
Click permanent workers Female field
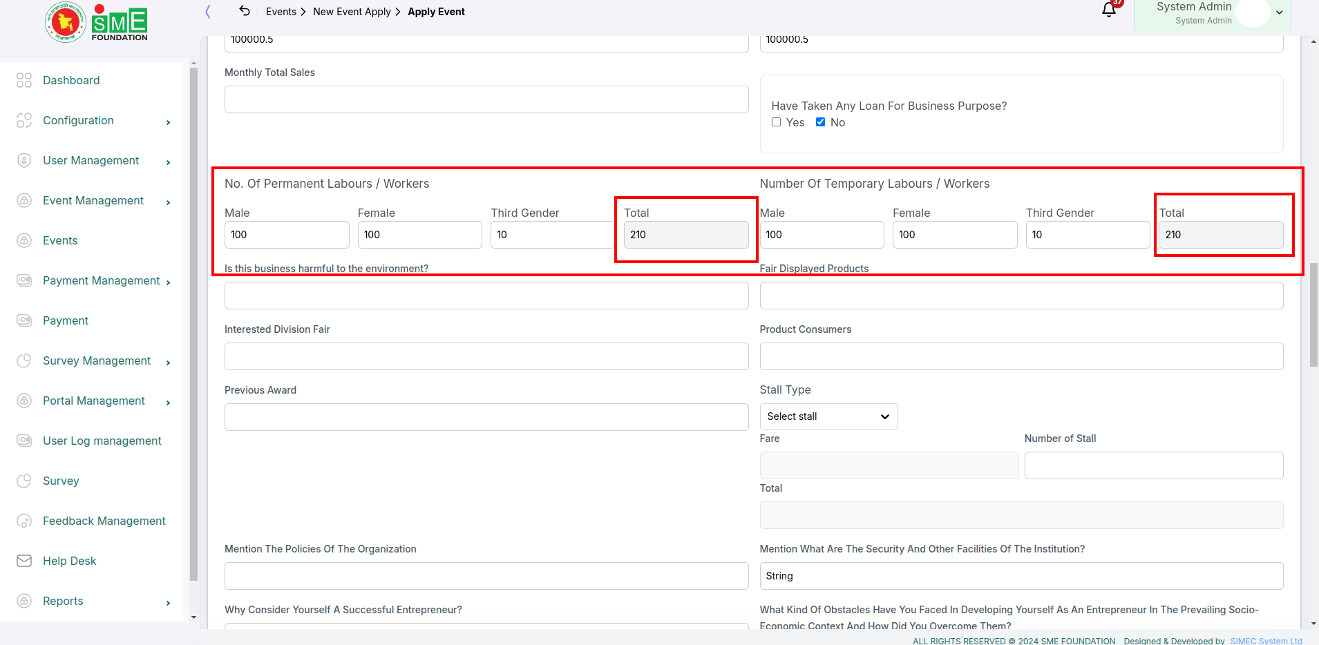[420, 235]
